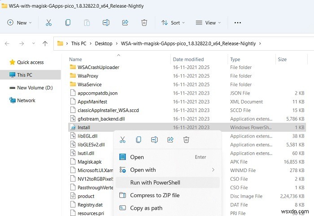Viewport: 314px width, 216px height.
Task: Go forward with the Forward arrow
Action: [22, 43]
